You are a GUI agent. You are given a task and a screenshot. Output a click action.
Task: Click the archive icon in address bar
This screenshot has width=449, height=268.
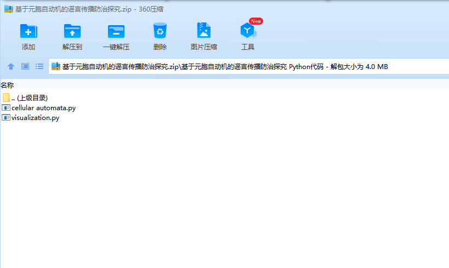[56, 66]
